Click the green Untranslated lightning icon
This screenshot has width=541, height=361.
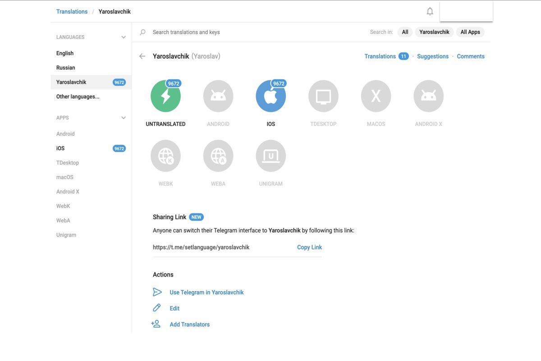(x=165, y=96)
